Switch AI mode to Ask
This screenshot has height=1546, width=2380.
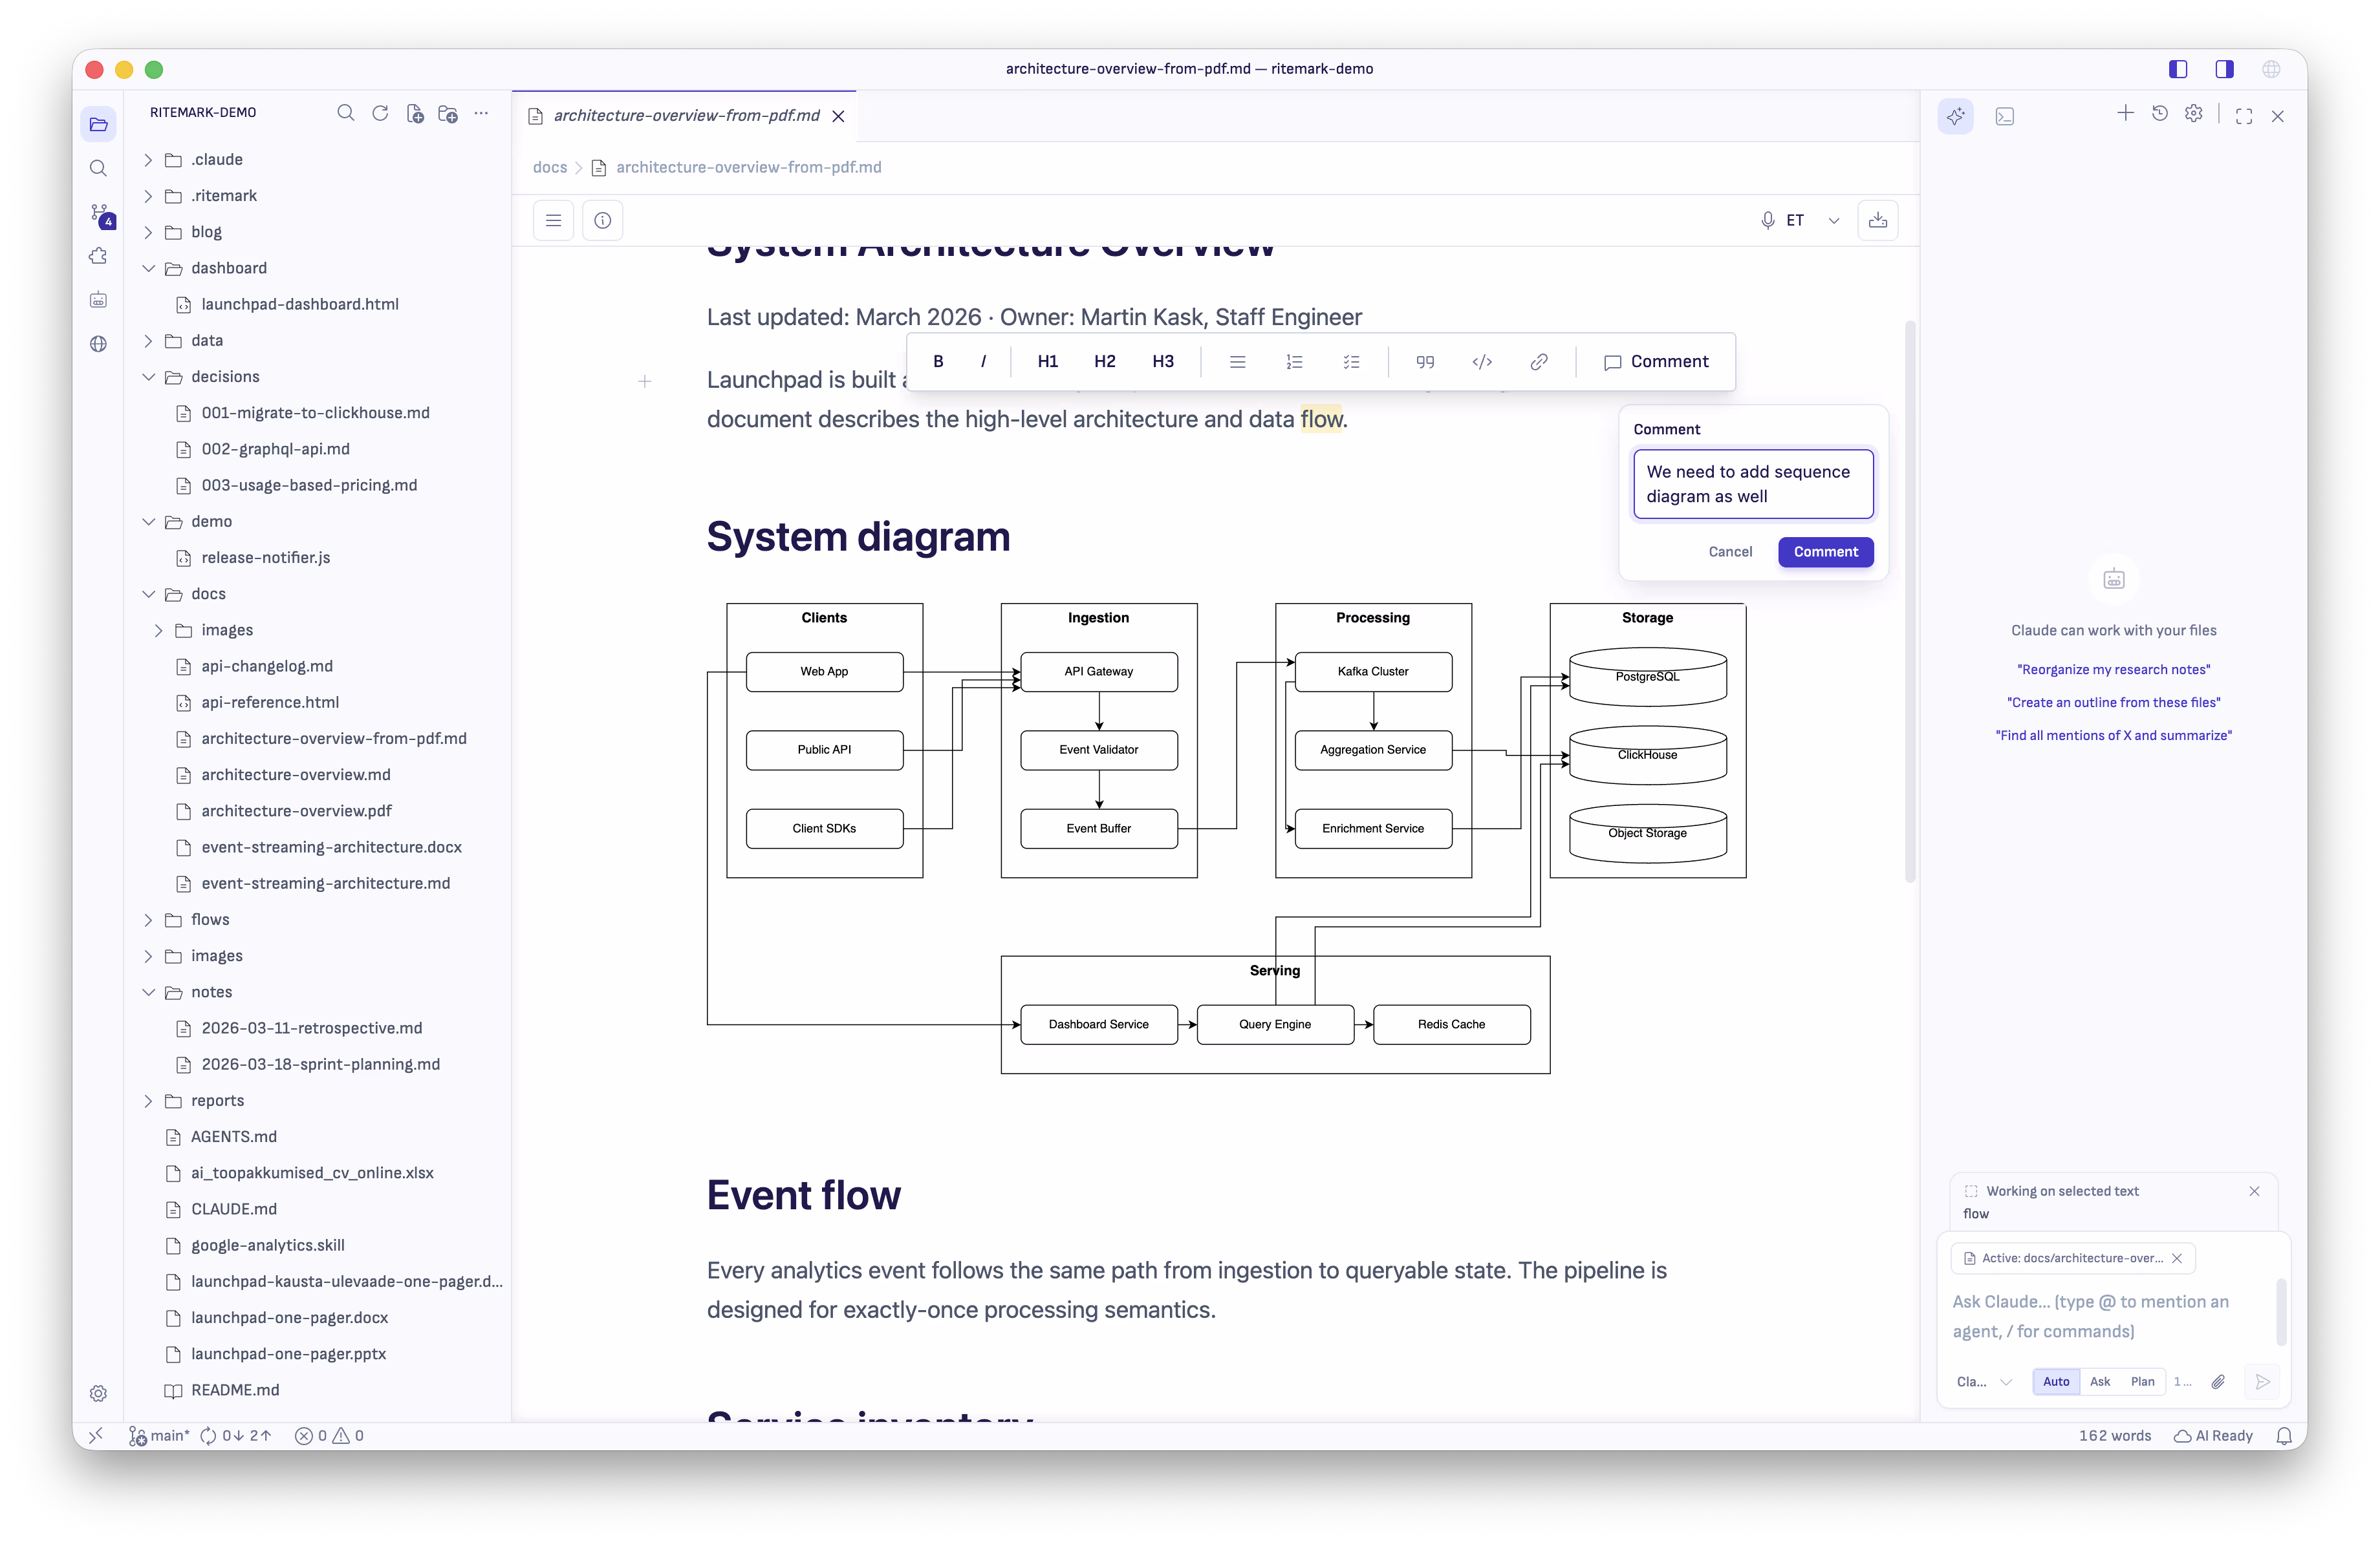2100,1382
